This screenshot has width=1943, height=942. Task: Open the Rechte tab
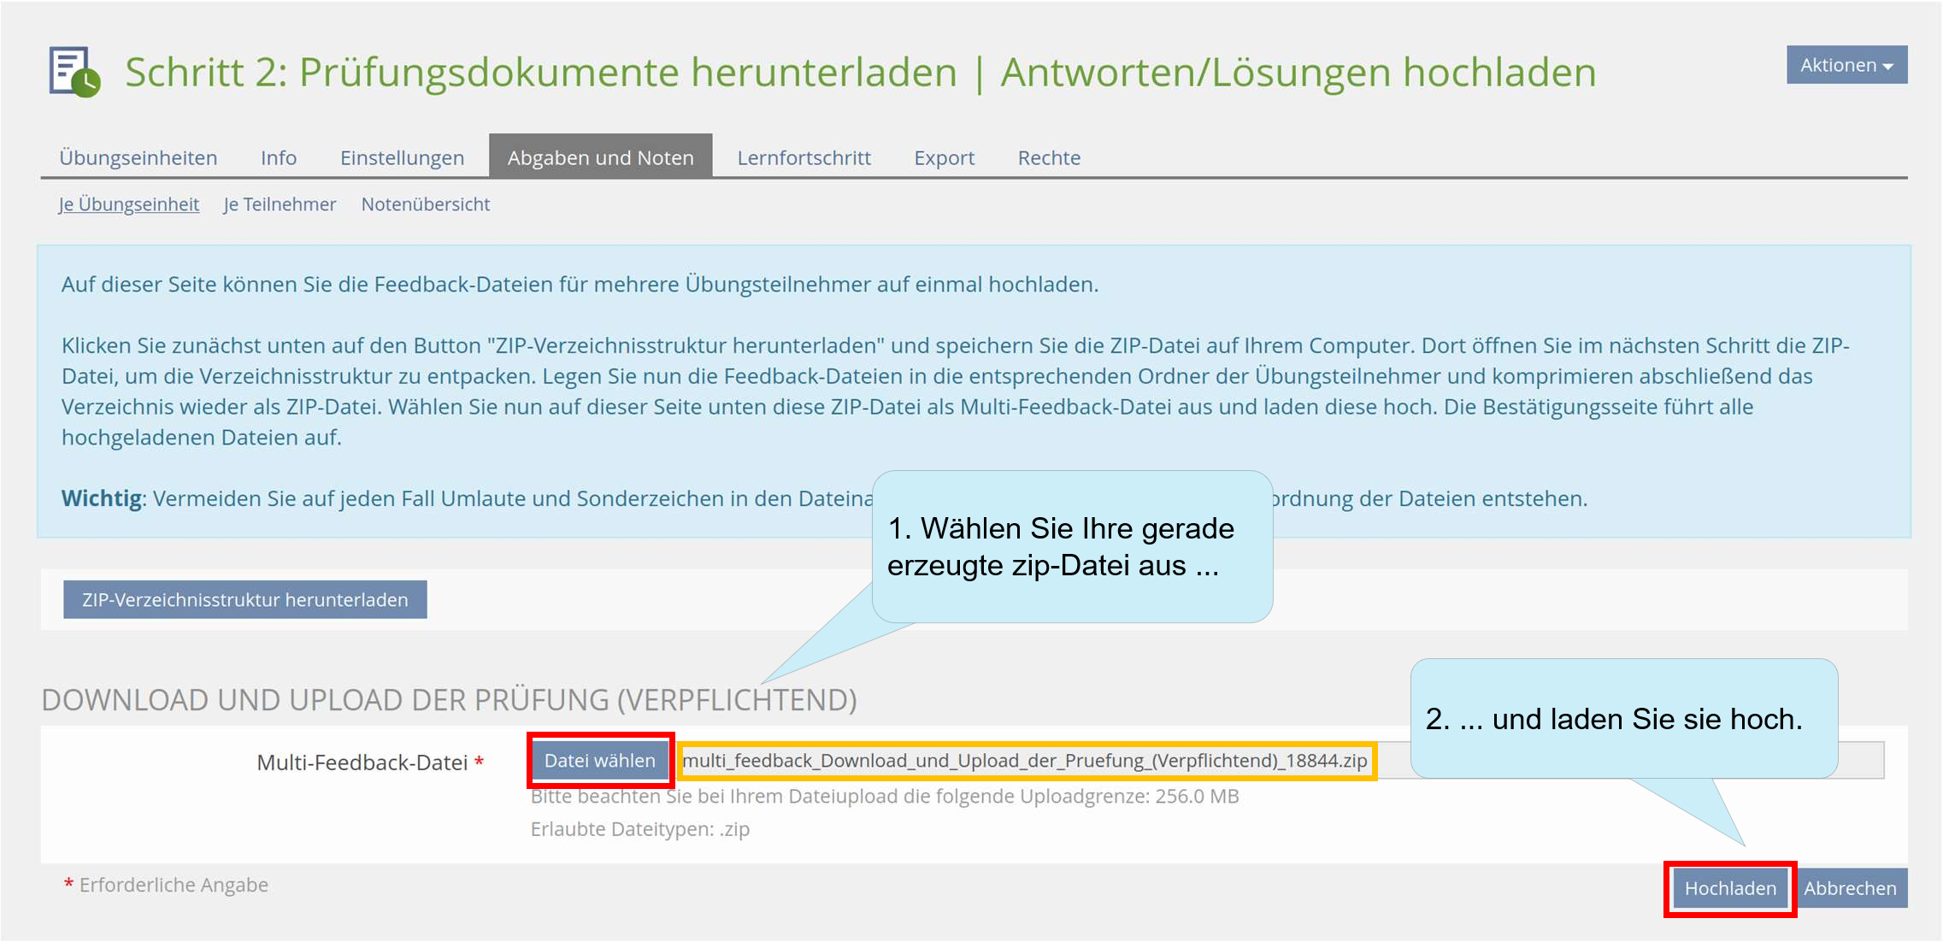point(1049,157)
